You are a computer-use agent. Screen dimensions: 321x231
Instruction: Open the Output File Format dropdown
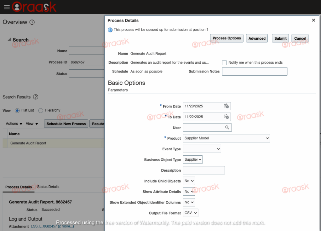[x=190, y=213]
